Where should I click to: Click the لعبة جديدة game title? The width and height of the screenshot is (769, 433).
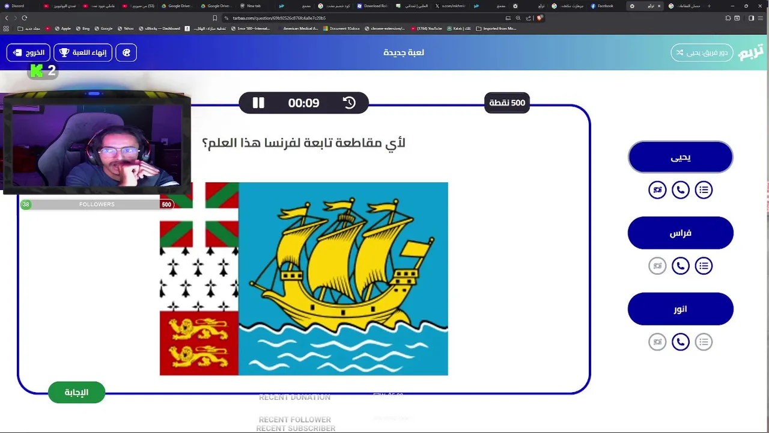pyautogui.click(x=404, y=52)
